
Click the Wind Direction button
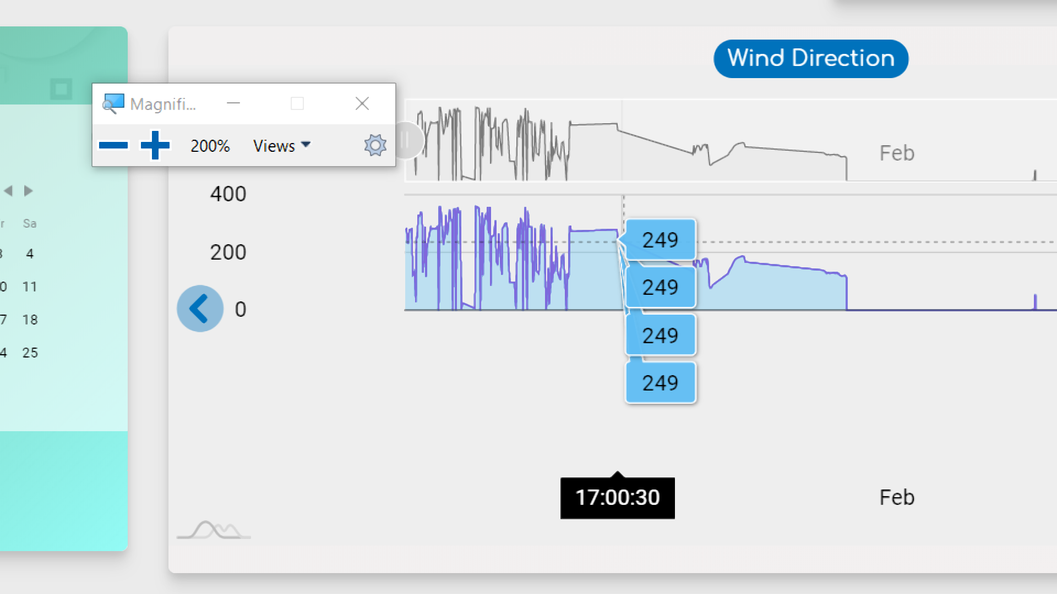tap(810, 58)
